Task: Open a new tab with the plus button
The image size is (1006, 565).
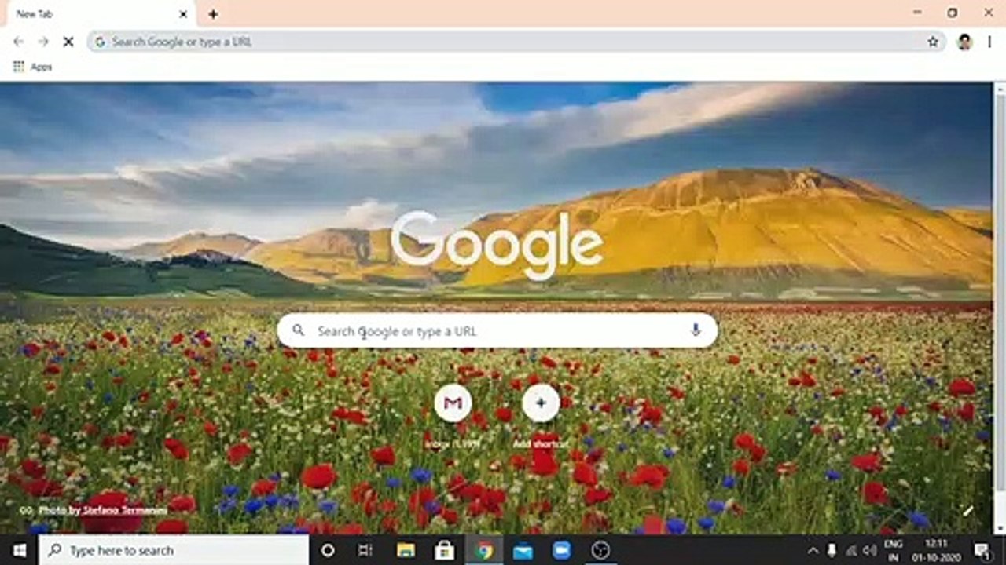Action: pos(213,14)
